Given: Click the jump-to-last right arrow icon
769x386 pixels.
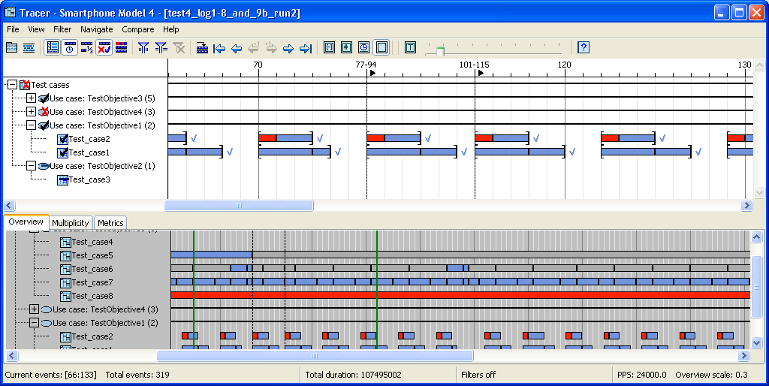Looking at the screenshot, I should (305, 48).
